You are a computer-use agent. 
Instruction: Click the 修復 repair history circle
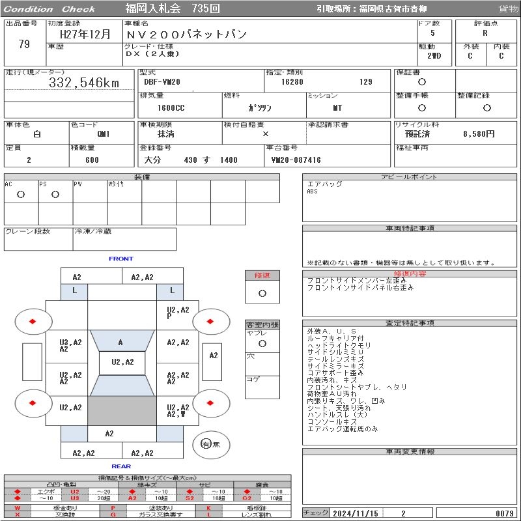coord(262,294)
